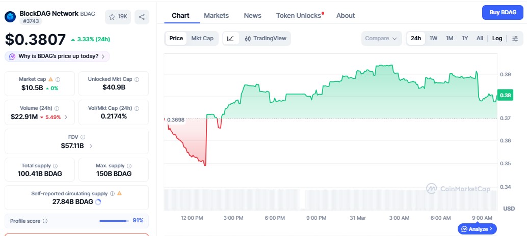Image resolution: width=527 pixels, height=236 pixels.
Task: Click the Profile score progress bar
Action: (114, 221)
